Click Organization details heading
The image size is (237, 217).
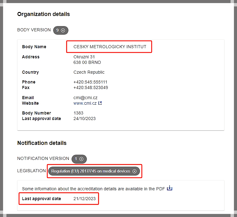click(44, 14)
